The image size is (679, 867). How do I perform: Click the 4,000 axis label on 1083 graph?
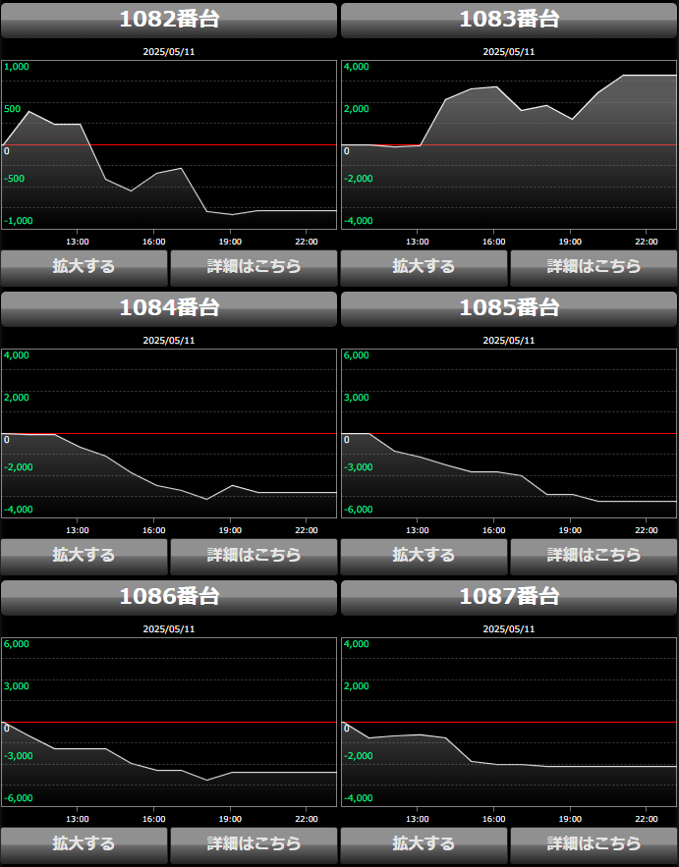click(x=357, y=67)
